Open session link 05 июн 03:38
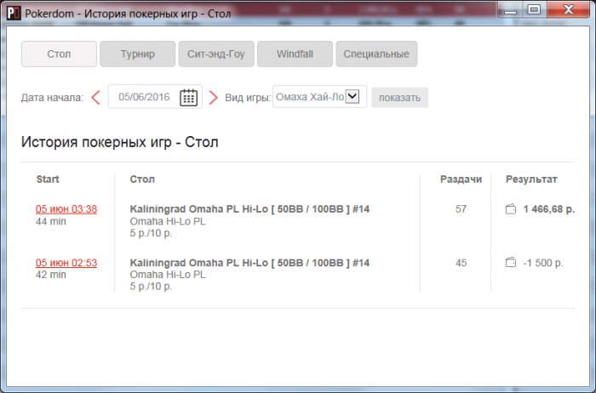Viewport: 596px width, 393px height. coord(66,209)
